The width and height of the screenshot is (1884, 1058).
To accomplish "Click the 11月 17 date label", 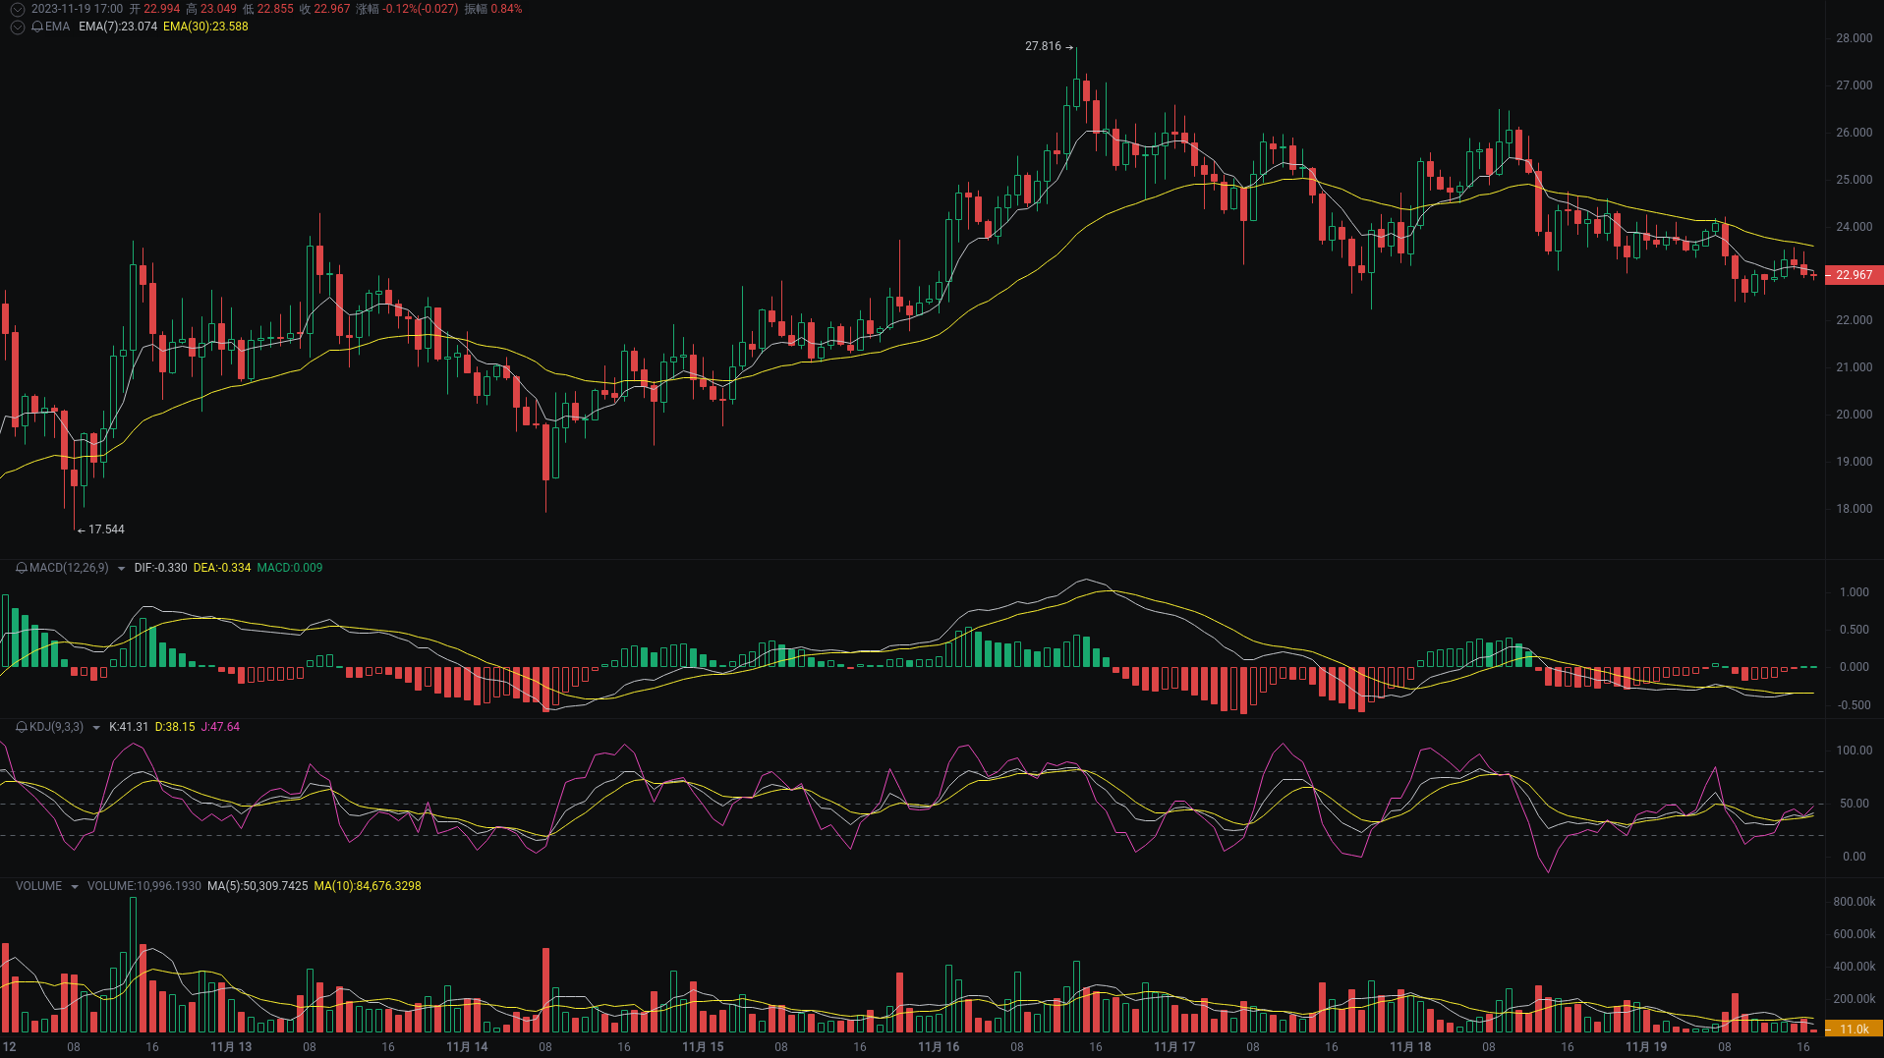I will [1174, 1047].
